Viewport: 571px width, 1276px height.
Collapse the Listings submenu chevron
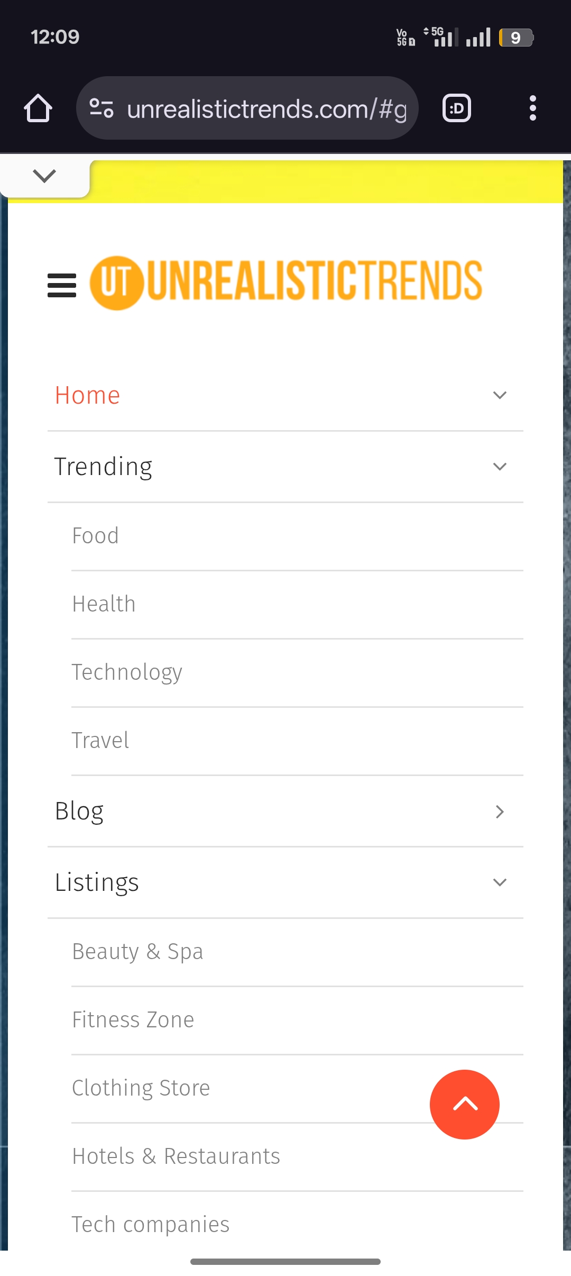(x=500, y=882)
